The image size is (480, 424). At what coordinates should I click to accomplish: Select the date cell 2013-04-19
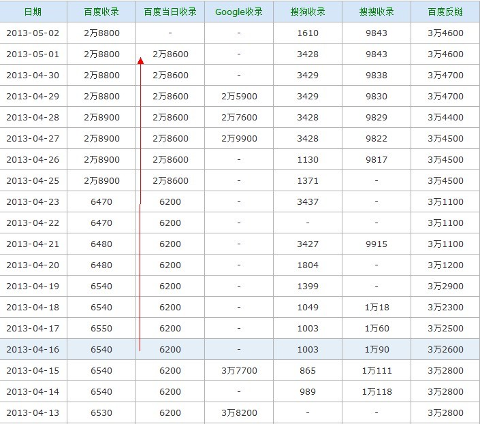tap(33, 286)
